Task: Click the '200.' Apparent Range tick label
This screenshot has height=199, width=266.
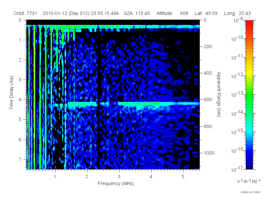Action: 208,46
